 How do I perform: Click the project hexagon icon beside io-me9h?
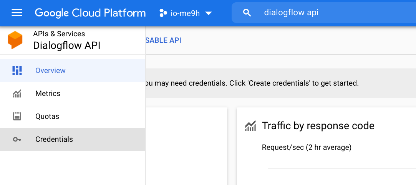pos(163,13)
